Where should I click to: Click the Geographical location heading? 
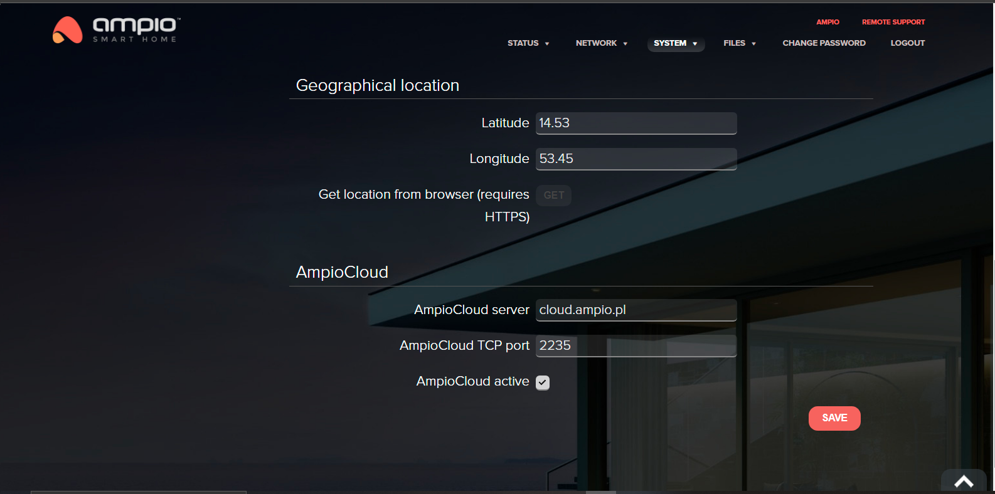378,85
